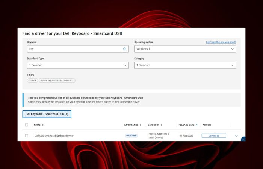Click the ACTION column header

pos(207,125)
